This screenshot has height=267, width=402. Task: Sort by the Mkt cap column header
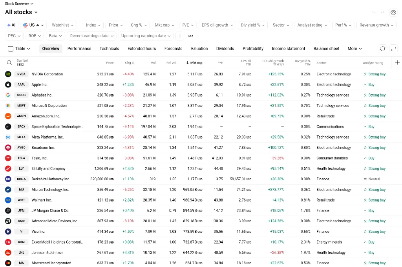[x=194, y=63]
